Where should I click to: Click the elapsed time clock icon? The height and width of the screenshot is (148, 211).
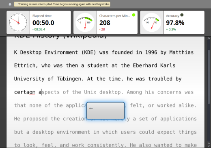tap(18, 22)
